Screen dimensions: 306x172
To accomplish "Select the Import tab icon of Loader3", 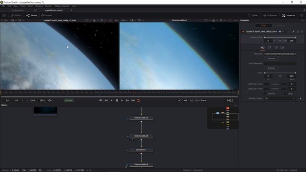I will [x=270, y=47].
